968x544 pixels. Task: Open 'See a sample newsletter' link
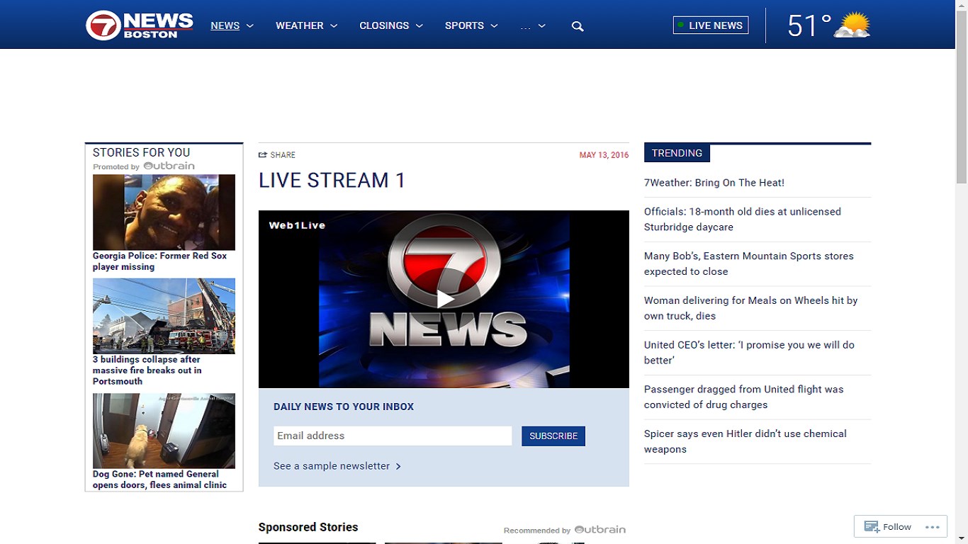click(332, 465)
